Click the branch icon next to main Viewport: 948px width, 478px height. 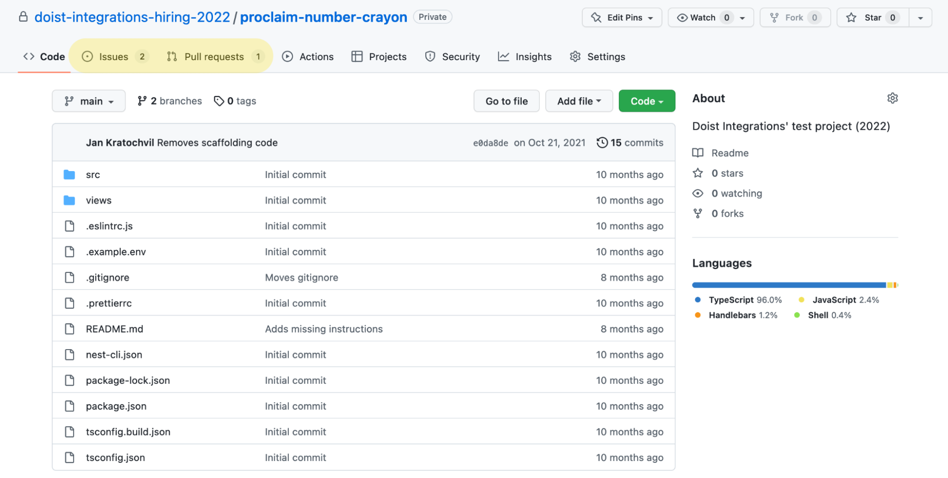pyautogui.click(x=69, y=100)
